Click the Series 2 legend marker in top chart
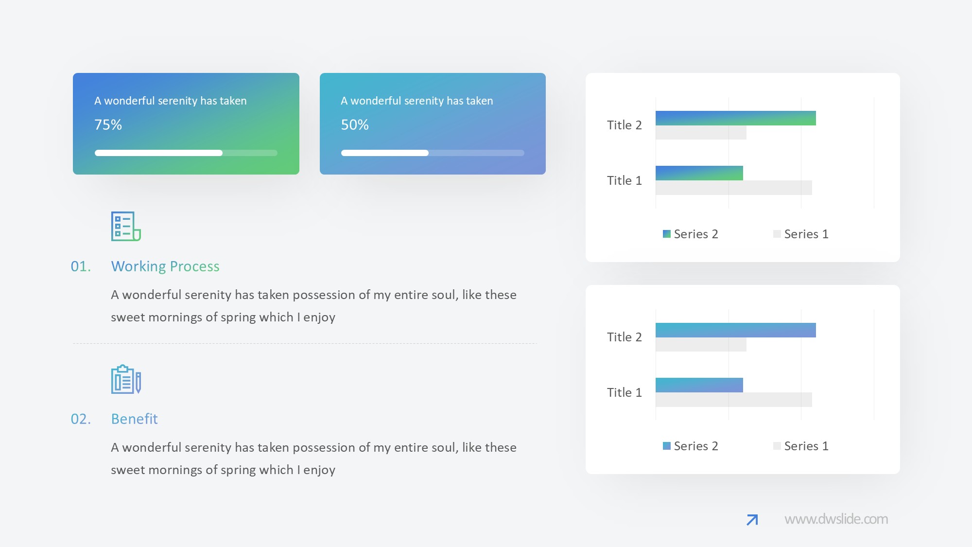Image resolution: width=972 pixels, height=547 pixels. coord(667,234)
